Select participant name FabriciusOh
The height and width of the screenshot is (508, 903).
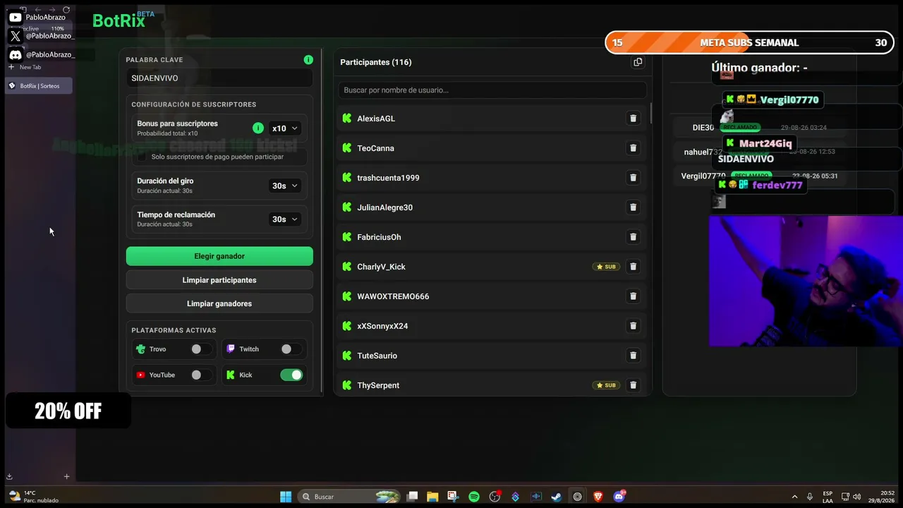click(379, 237)
